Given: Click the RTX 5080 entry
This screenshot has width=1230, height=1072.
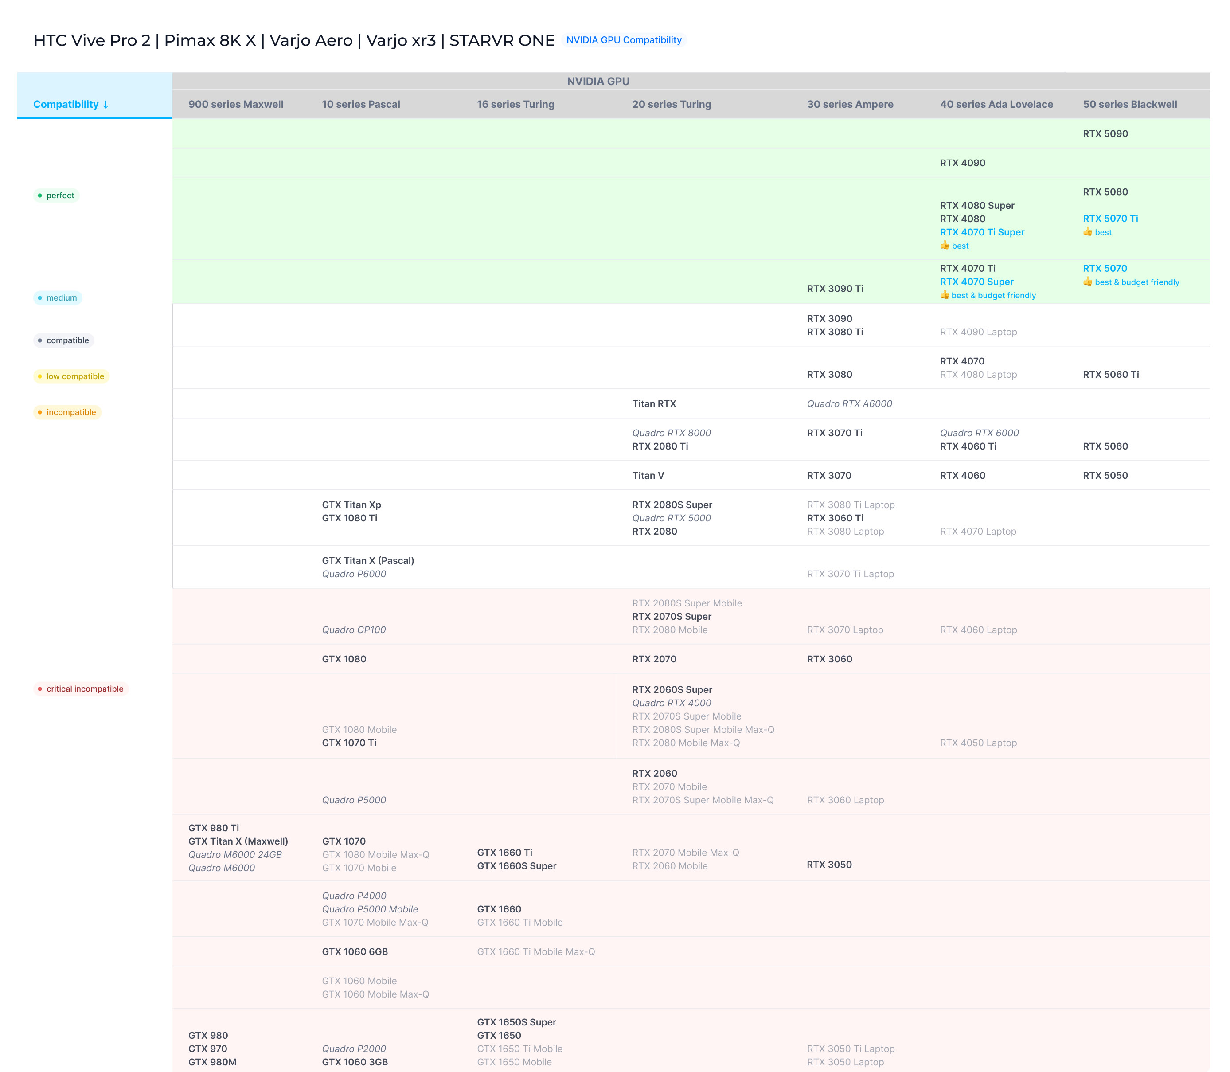Looking at the screenshot, I should (x=1105, y=192).
